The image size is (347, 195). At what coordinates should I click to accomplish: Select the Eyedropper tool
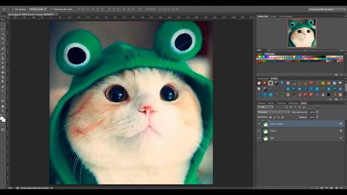tap(3, 43)
